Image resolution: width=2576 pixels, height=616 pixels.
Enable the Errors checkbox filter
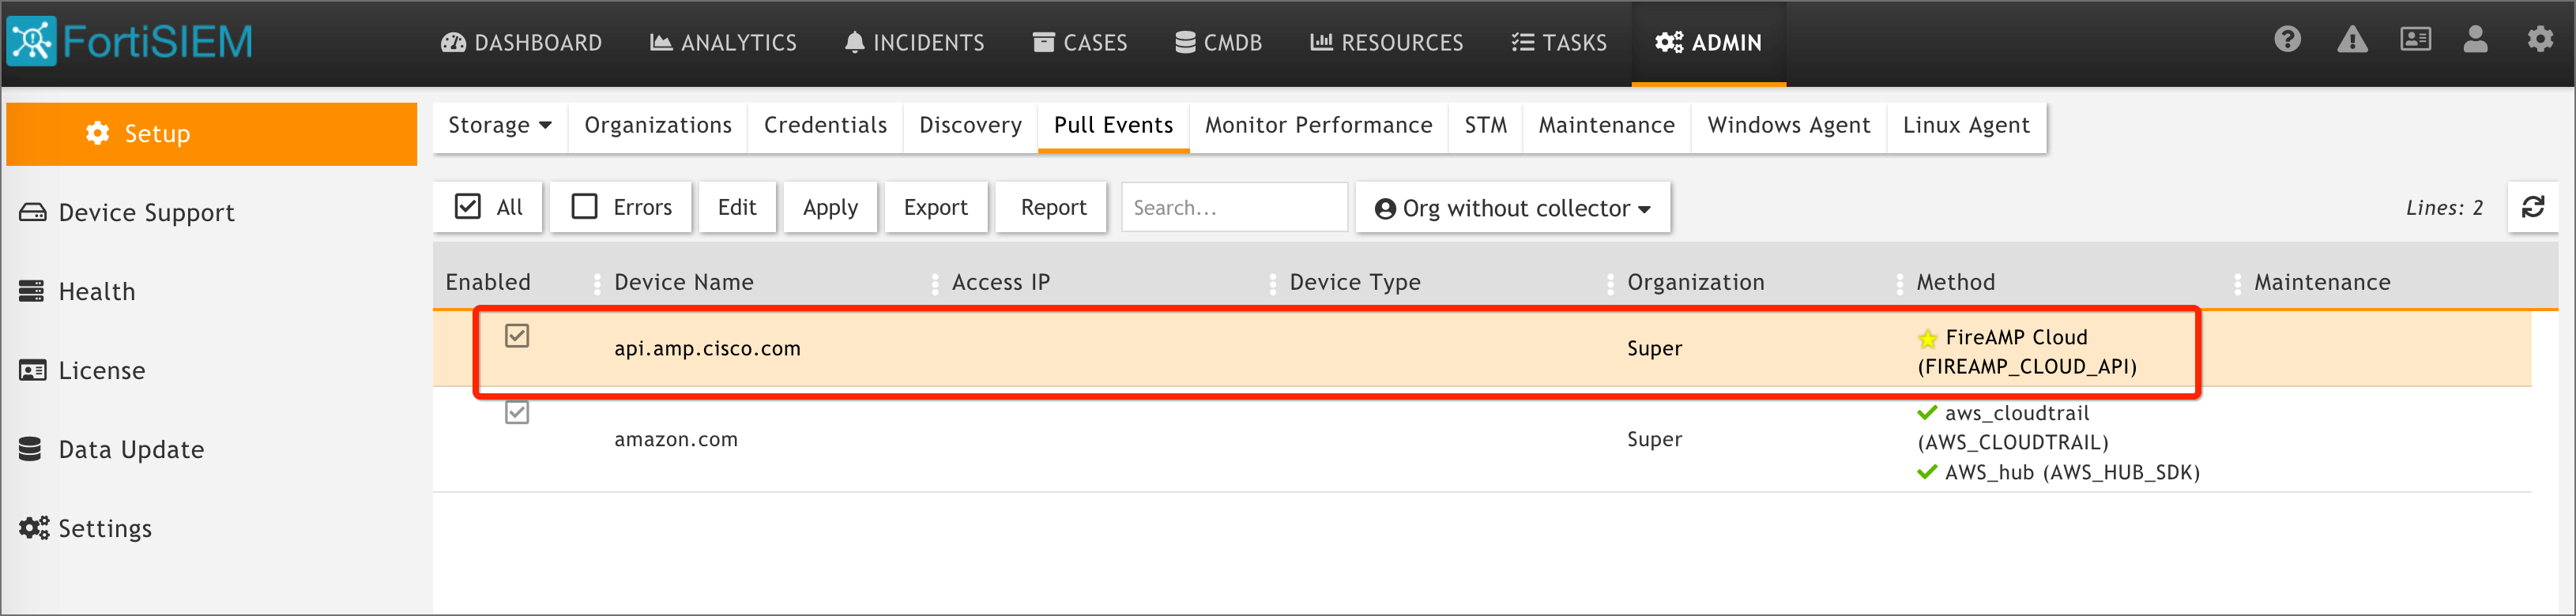(x=584, y=207)
